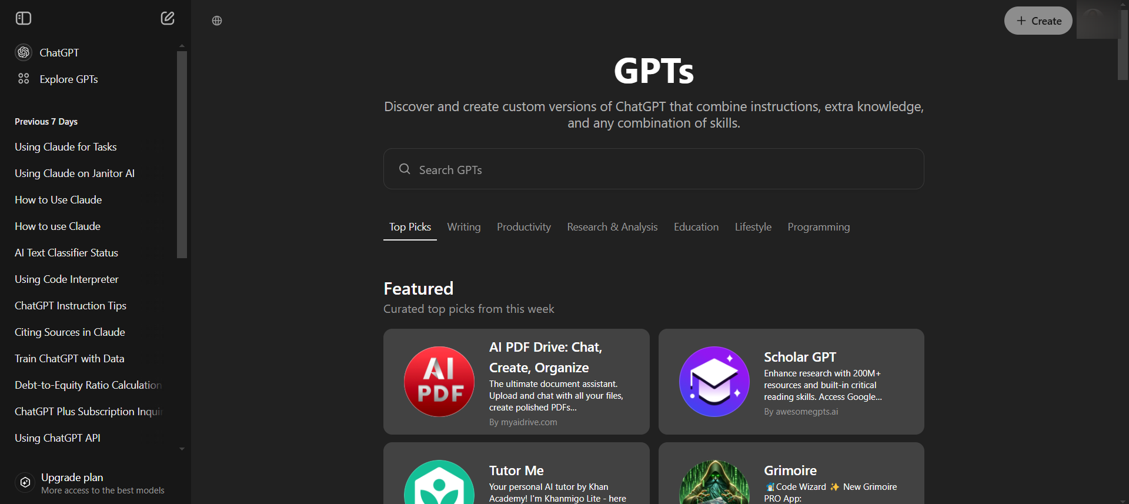1129x504 pixels.
Task: Click the sidebar scrollbar thumb
Action: pyautogui.click(x=182, y=155)
